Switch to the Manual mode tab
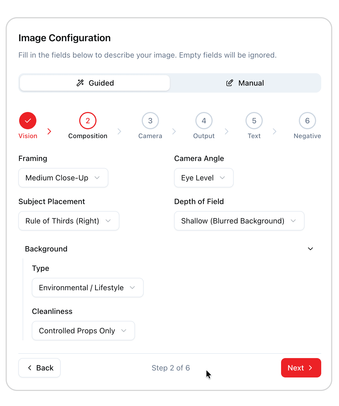Viewport: 339px width, 406px height. (x=245, y=83)
